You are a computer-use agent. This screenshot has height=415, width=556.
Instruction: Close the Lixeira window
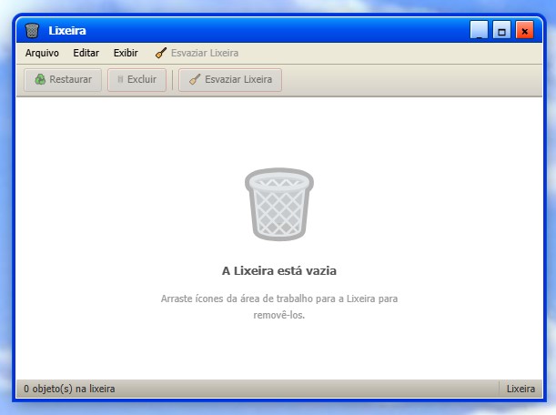coord(524,31)
